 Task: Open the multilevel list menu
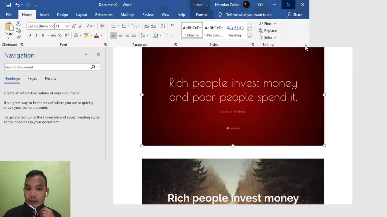(x=135, y=26)
